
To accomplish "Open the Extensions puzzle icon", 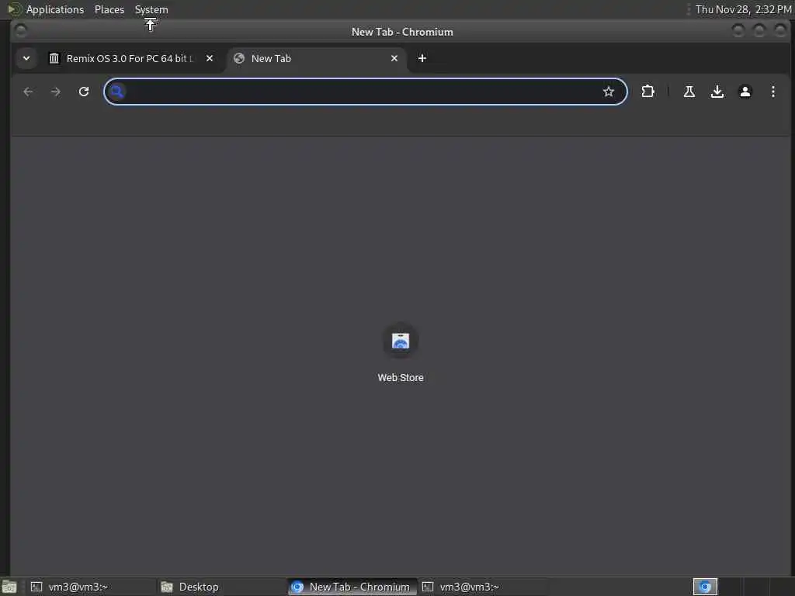I will pyautogui.click(x=647, y=92).
